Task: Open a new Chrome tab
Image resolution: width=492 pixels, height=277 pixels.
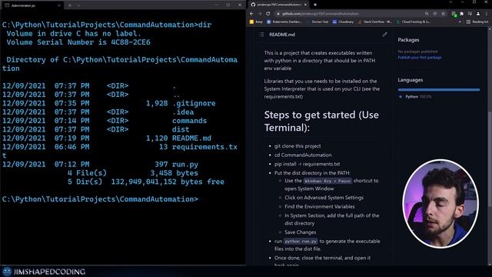Action: click(x=315, y=5)
